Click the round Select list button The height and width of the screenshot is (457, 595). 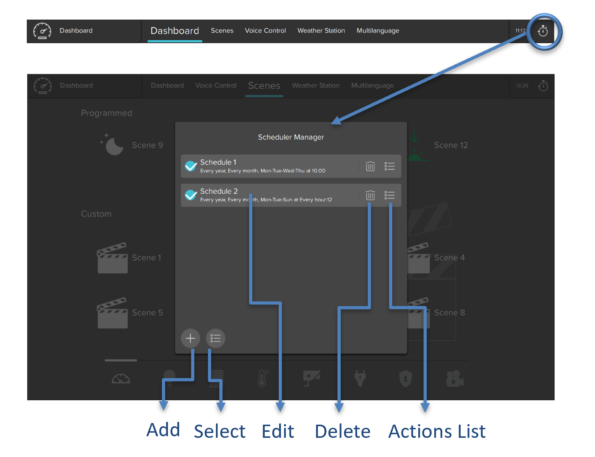216,338
